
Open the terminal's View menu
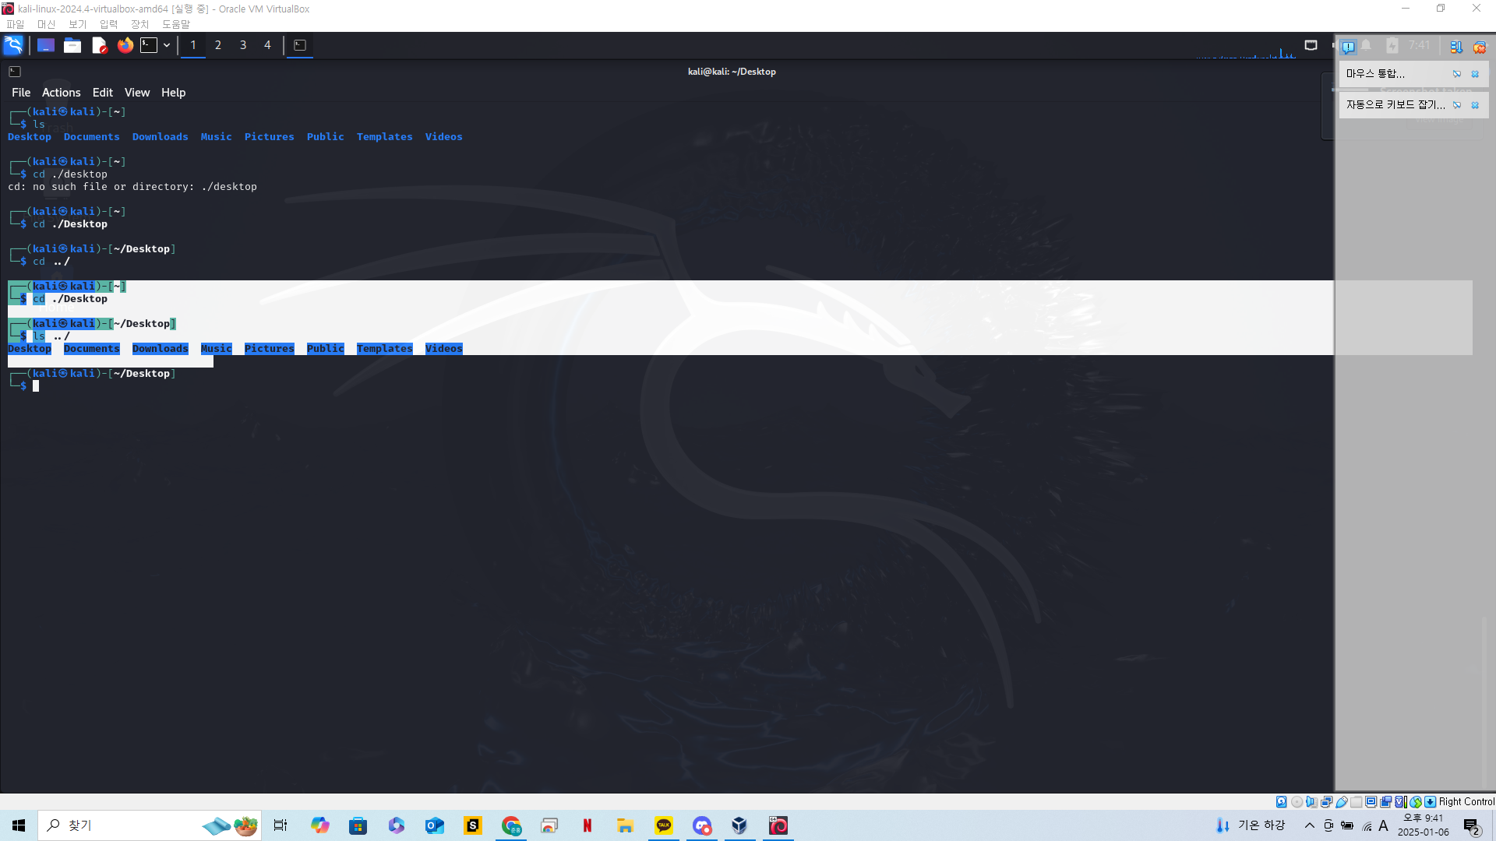(x=136, y=92)
